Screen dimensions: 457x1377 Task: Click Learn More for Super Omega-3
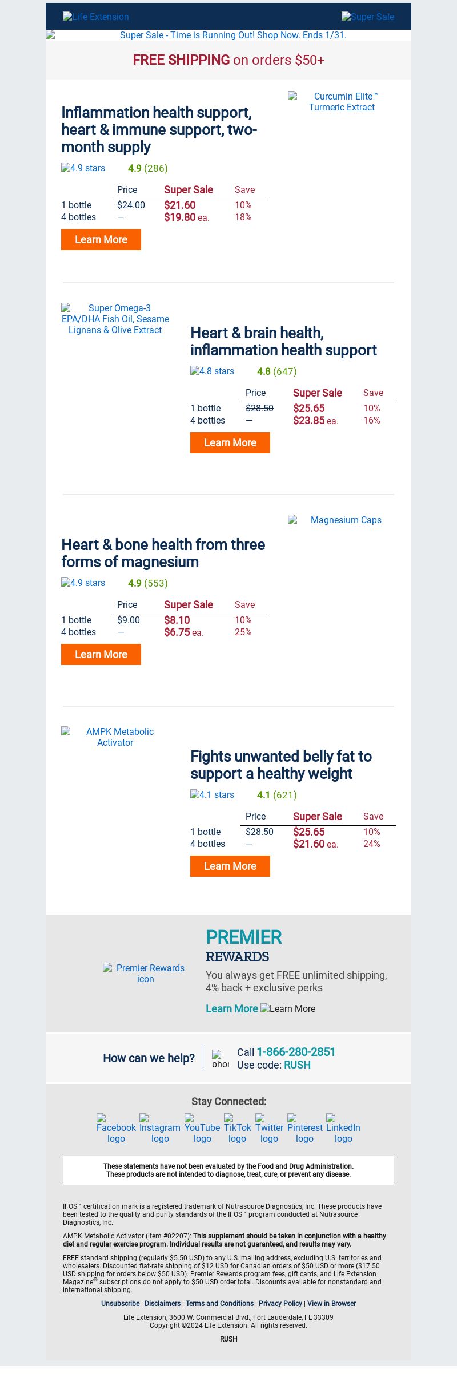[230, 442]
